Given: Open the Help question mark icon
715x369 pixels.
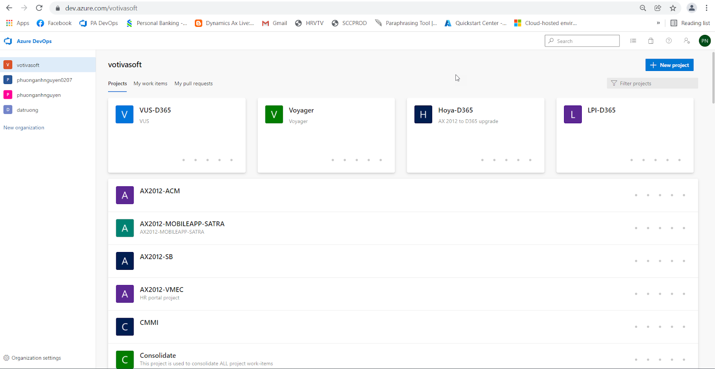Looking at the screenshot, I should point(669,41).
